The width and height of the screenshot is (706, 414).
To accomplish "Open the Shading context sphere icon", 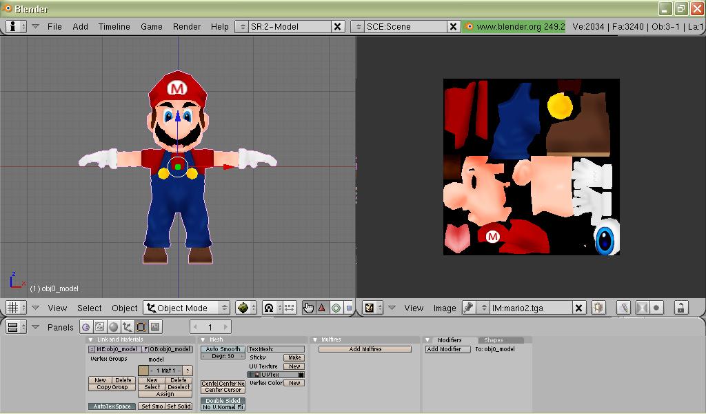I will (x=114, y=327).
